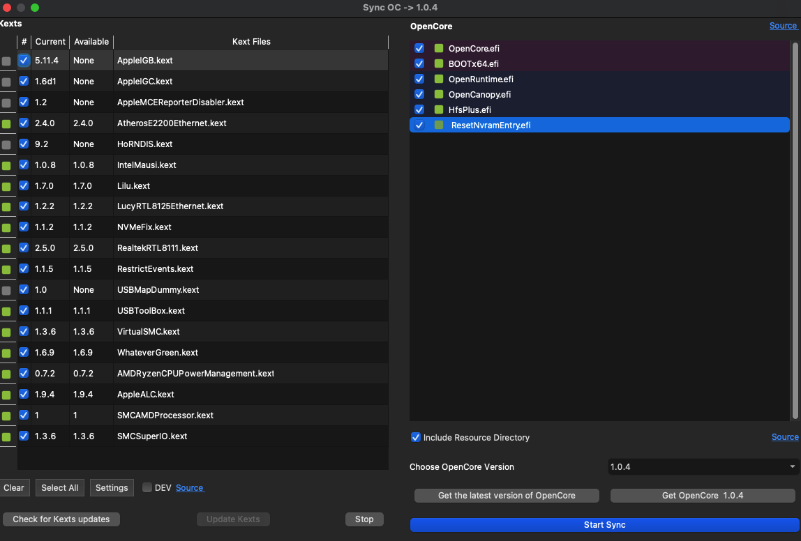Screen dimensions: 801x541
Task: Click the Kext Files column header
Action: click(x=251, y=42)
